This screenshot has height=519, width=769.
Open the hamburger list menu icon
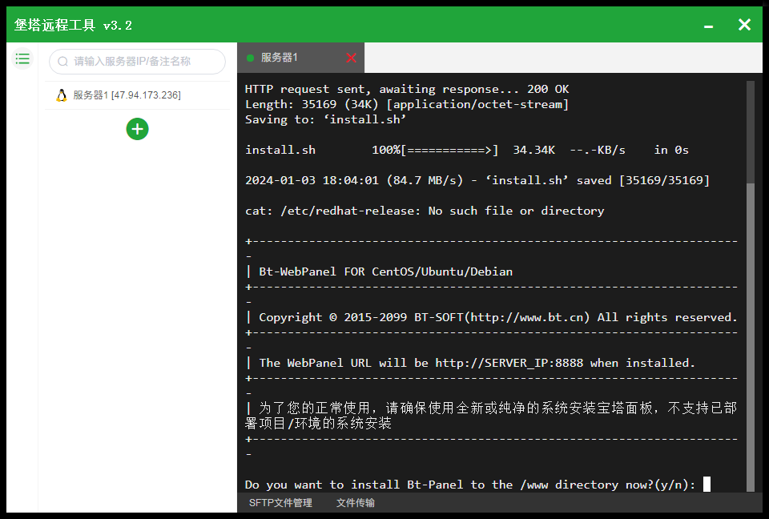22,59
